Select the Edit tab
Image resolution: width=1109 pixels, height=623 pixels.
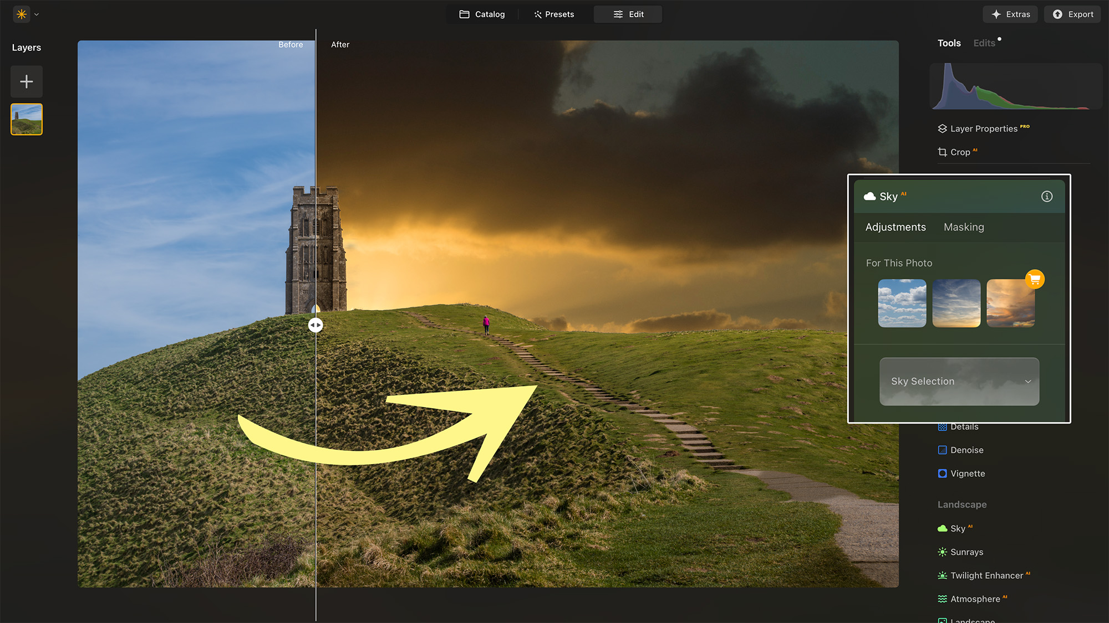(x=628, y=14)
